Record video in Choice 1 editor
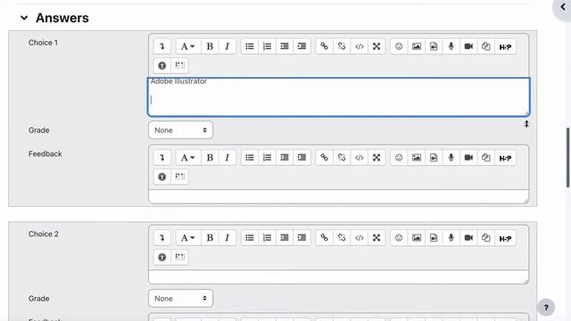Viewport: 571px width, 321px height. 468,46
